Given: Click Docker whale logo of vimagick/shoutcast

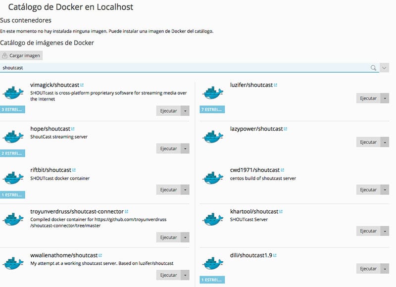Looking at the screenshot, I should [x=13, y=93].
